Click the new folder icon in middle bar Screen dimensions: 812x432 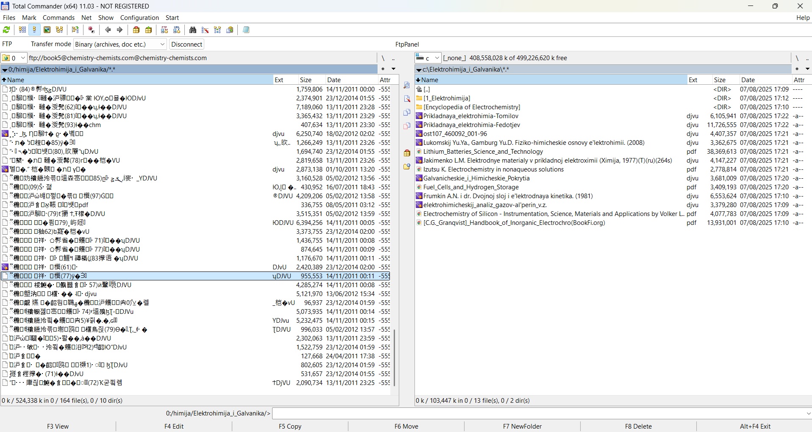[x=407, y=166]
